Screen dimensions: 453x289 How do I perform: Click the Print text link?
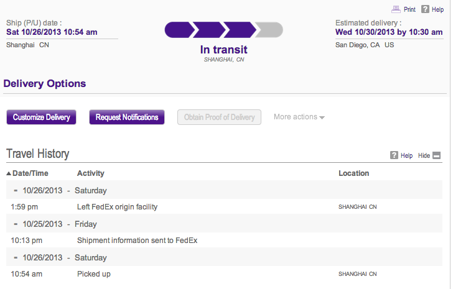[x=409, y=9]
